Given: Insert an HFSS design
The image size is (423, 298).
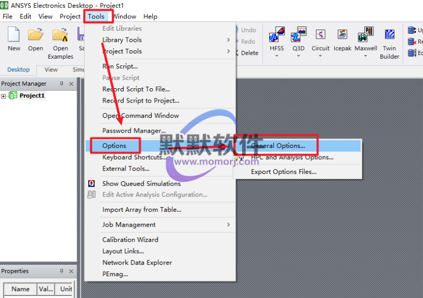Looking at the screenshot, I should coord(277,36).
